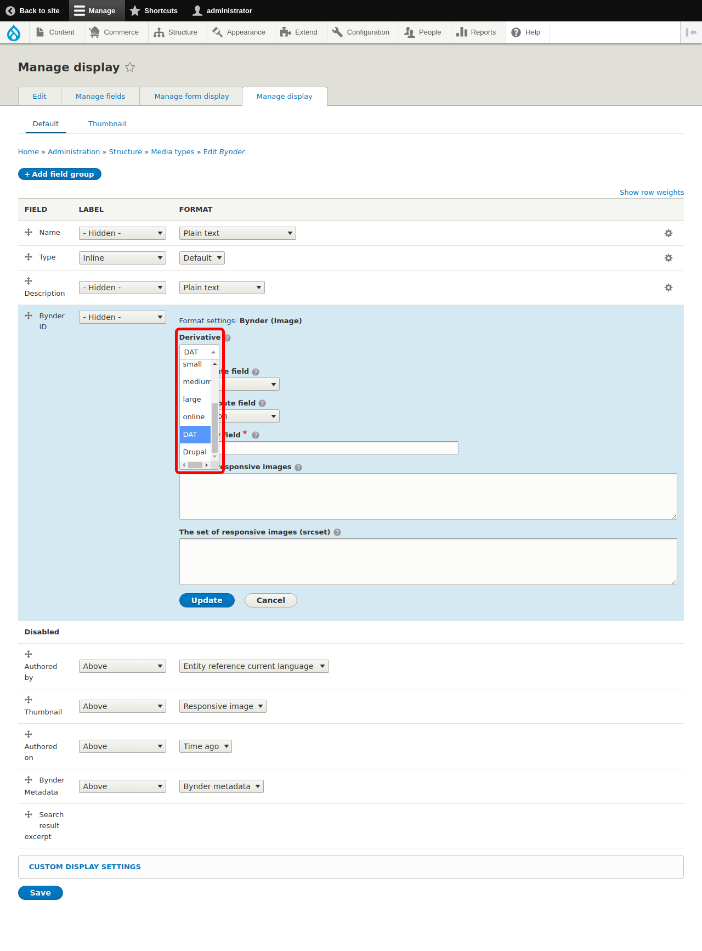Open Name label dropdown showing Hidden
Viewport: 702px width, 951px height.
point(122,233)
